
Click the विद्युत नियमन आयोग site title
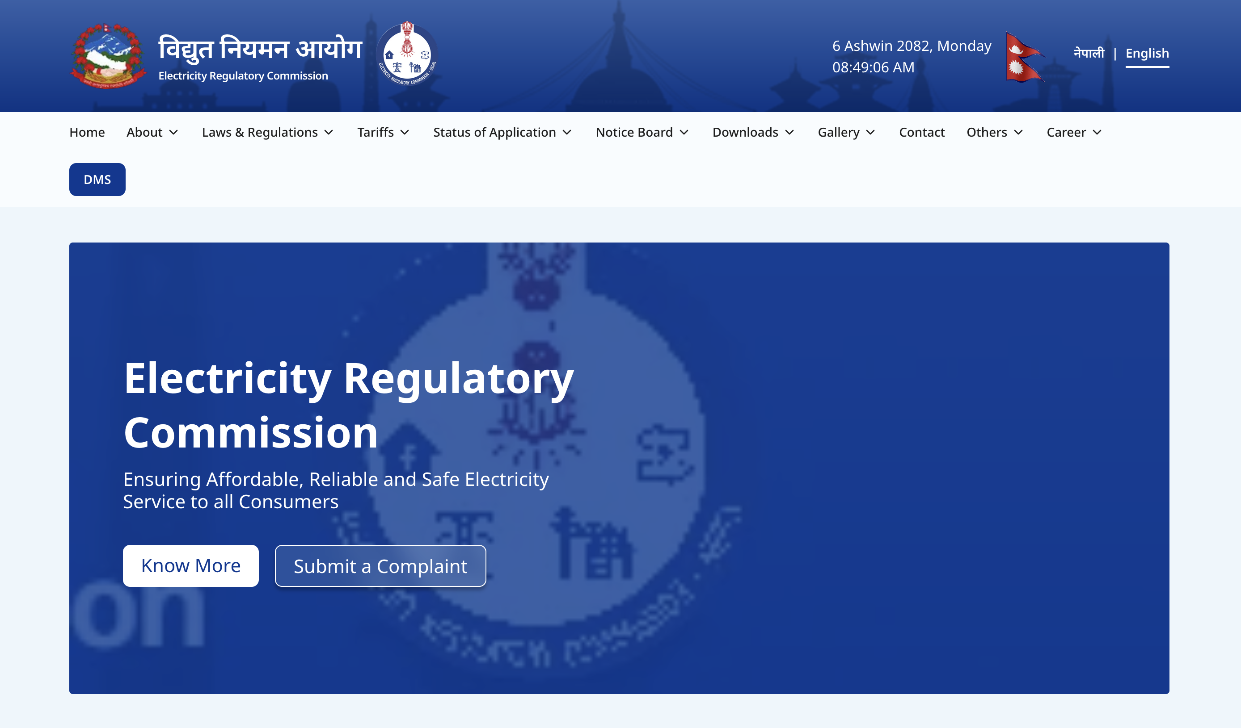click(260, 49)
